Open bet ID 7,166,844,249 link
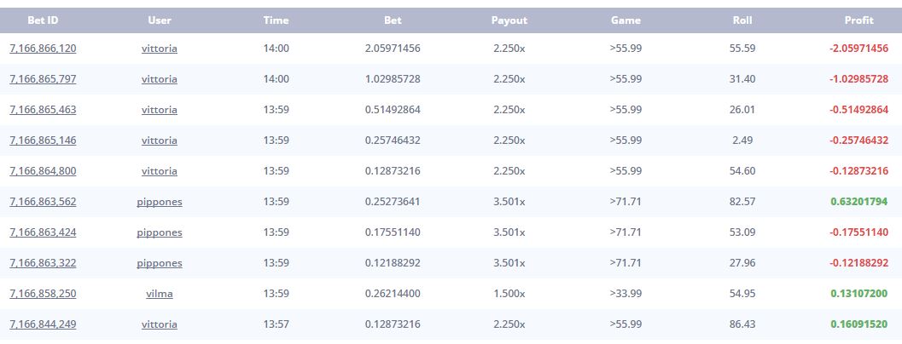The image size is (902, 344). (x=43, y=324)
